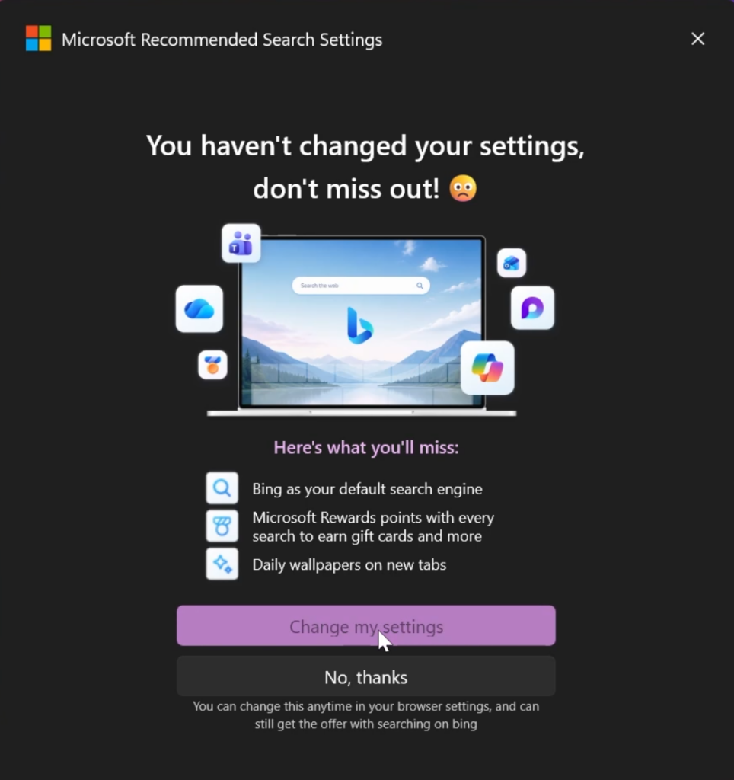Click the sparkle wallpapers feature icon
The image size is (734, 780).
222,564
